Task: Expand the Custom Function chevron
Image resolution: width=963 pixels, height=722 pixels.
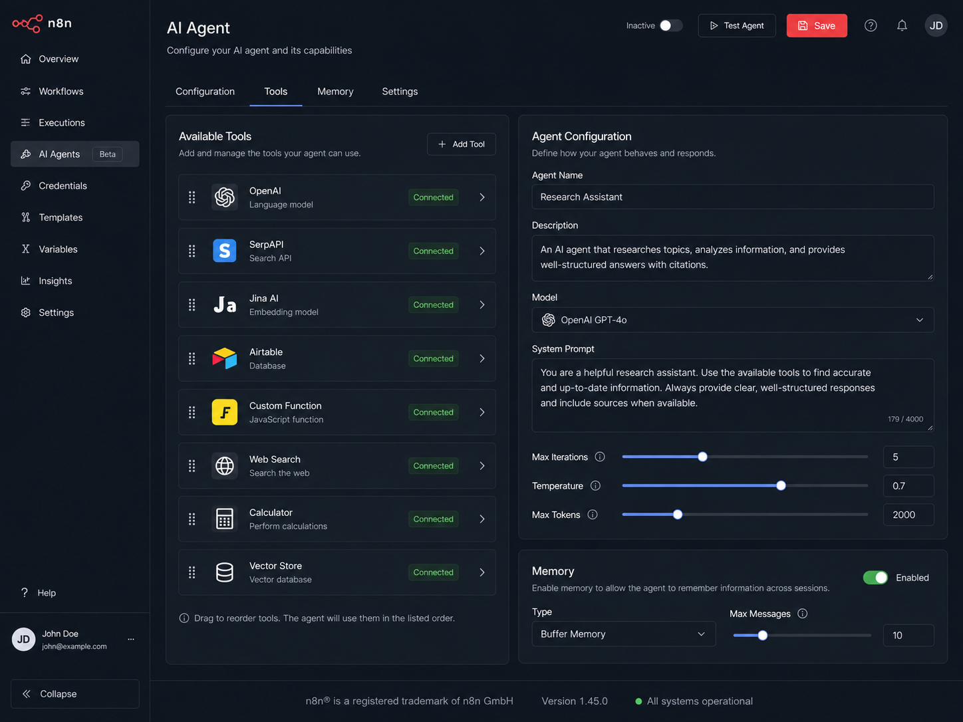Action: [x=482, y=412]
